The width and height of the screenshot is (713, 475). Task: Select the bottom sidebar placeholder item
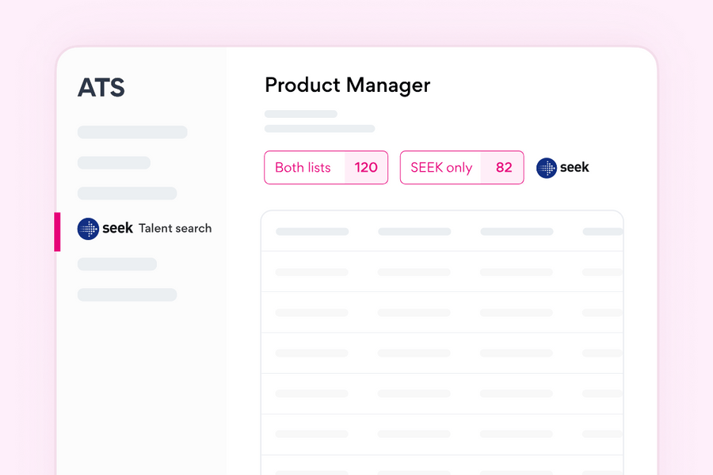click(127, 294)
